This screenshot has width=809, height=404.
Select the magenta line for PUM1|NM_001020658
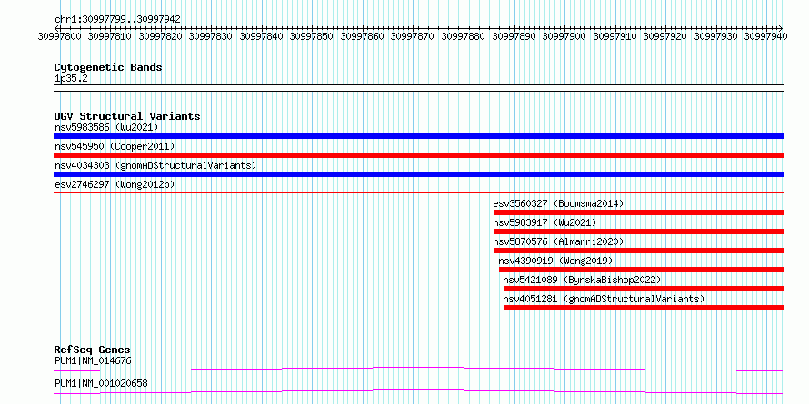(418, 391)
